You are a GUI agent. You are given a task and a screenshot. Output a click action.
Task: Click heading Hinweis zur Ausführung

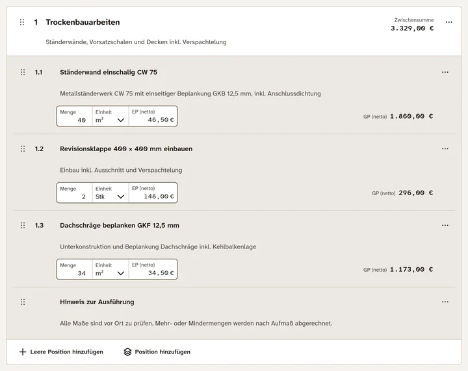coord(97,302)
